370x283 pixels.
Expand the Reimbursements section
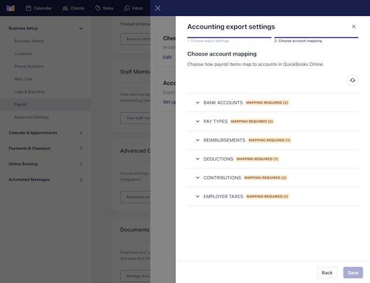(x=273, y=140)
